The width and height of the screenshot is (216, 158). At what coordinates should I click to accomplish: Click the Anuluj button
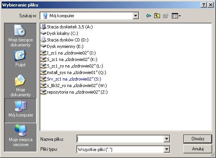pos(198,149)
